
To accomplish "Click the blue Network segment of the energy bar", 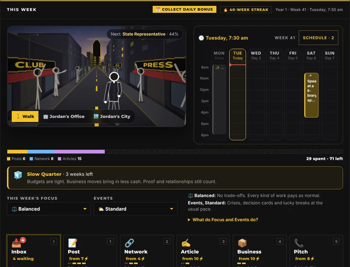I will (x=41, y=152).
